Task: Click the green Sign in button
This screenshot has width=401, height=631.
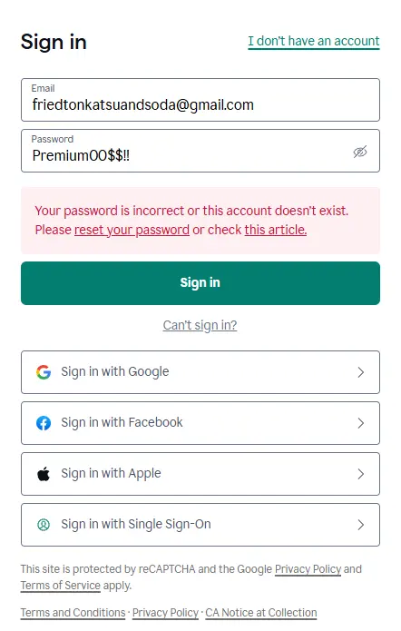Action: pyautogui.click(x=200, y=283)
